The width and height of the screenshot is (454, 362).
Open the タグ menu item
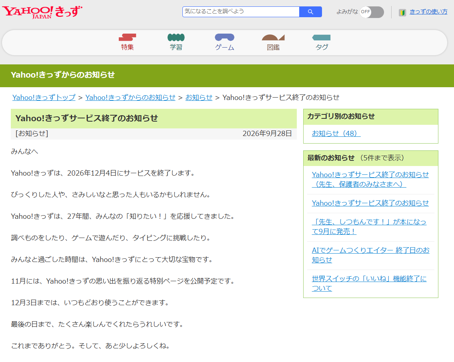(322, 47)
